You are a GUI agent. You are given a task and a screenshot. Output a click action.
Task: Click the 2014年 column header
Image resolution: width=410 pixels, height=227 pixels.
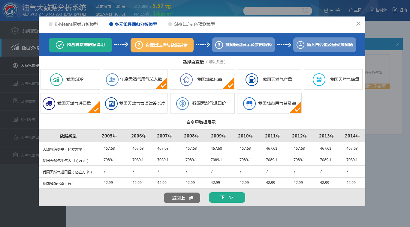(x=352, y=136)
